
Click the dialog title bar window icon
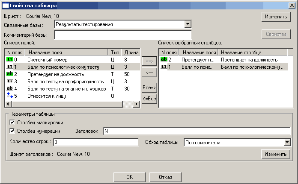pyautogui.click(x=5, y=6)
